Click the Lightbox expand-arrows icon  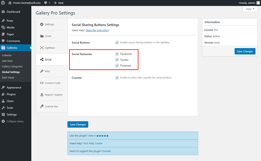42,47
